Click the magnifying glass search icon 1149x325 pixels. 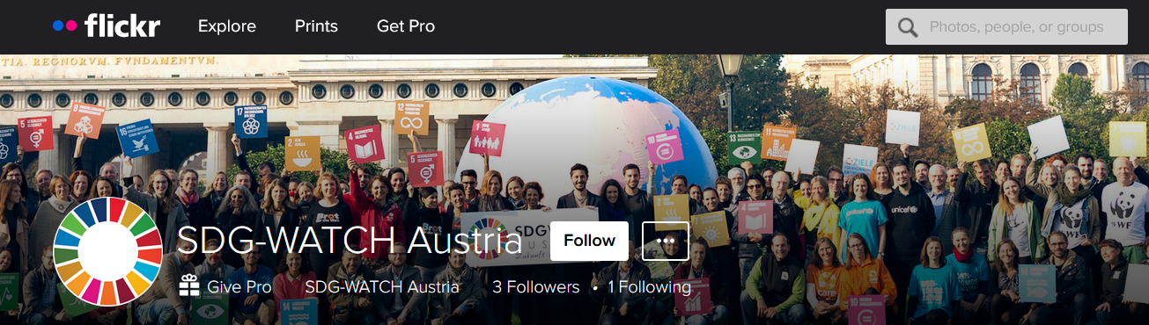tap(908, 27)
